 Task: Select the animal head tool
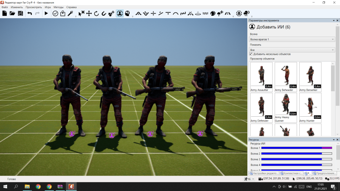pyautogui.click(x=127, y=14)
